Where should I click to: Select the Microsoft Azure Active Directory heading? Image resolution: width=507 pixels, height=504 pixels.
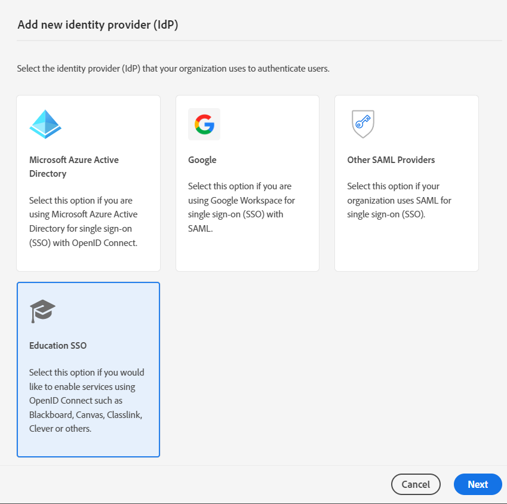(x=74, y=167)
